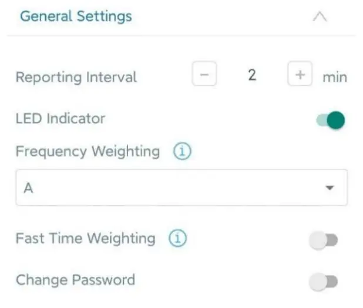Show info for Frequency Weighting
The image size is (363, 308).
click(x=182, y=152)
